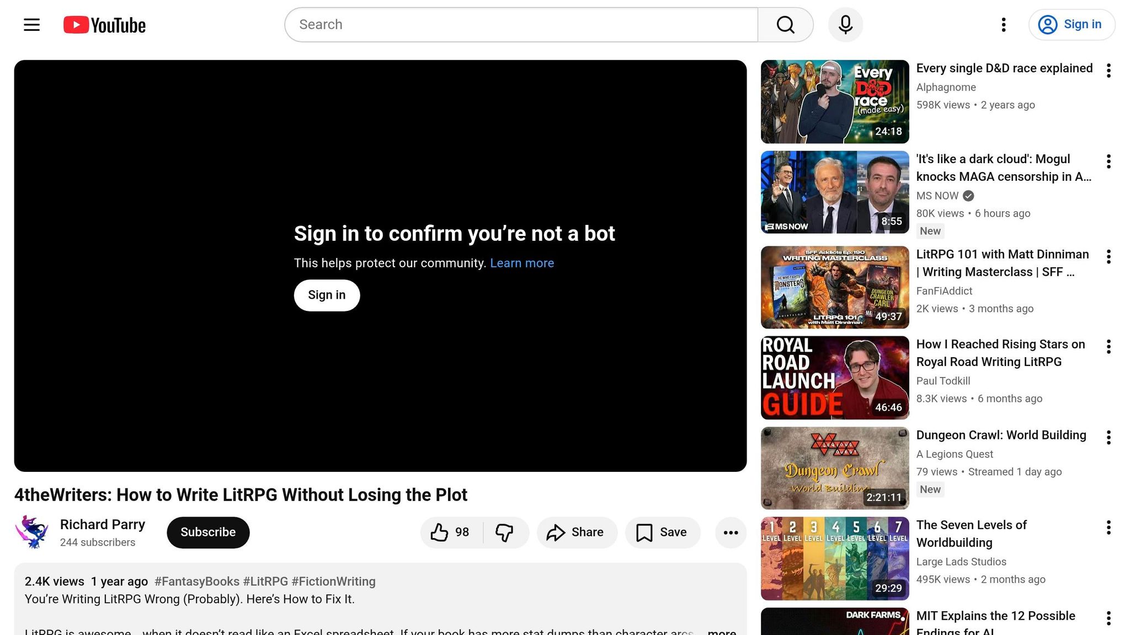Visit Alphagnome channel
1130x635 pixels.
pyautogui.click(x=946, y=87)
